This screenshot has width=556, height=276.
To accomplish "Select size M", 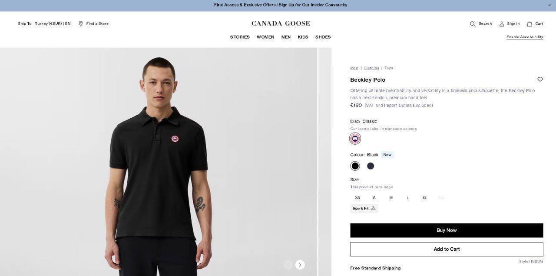I will point(391,198).
